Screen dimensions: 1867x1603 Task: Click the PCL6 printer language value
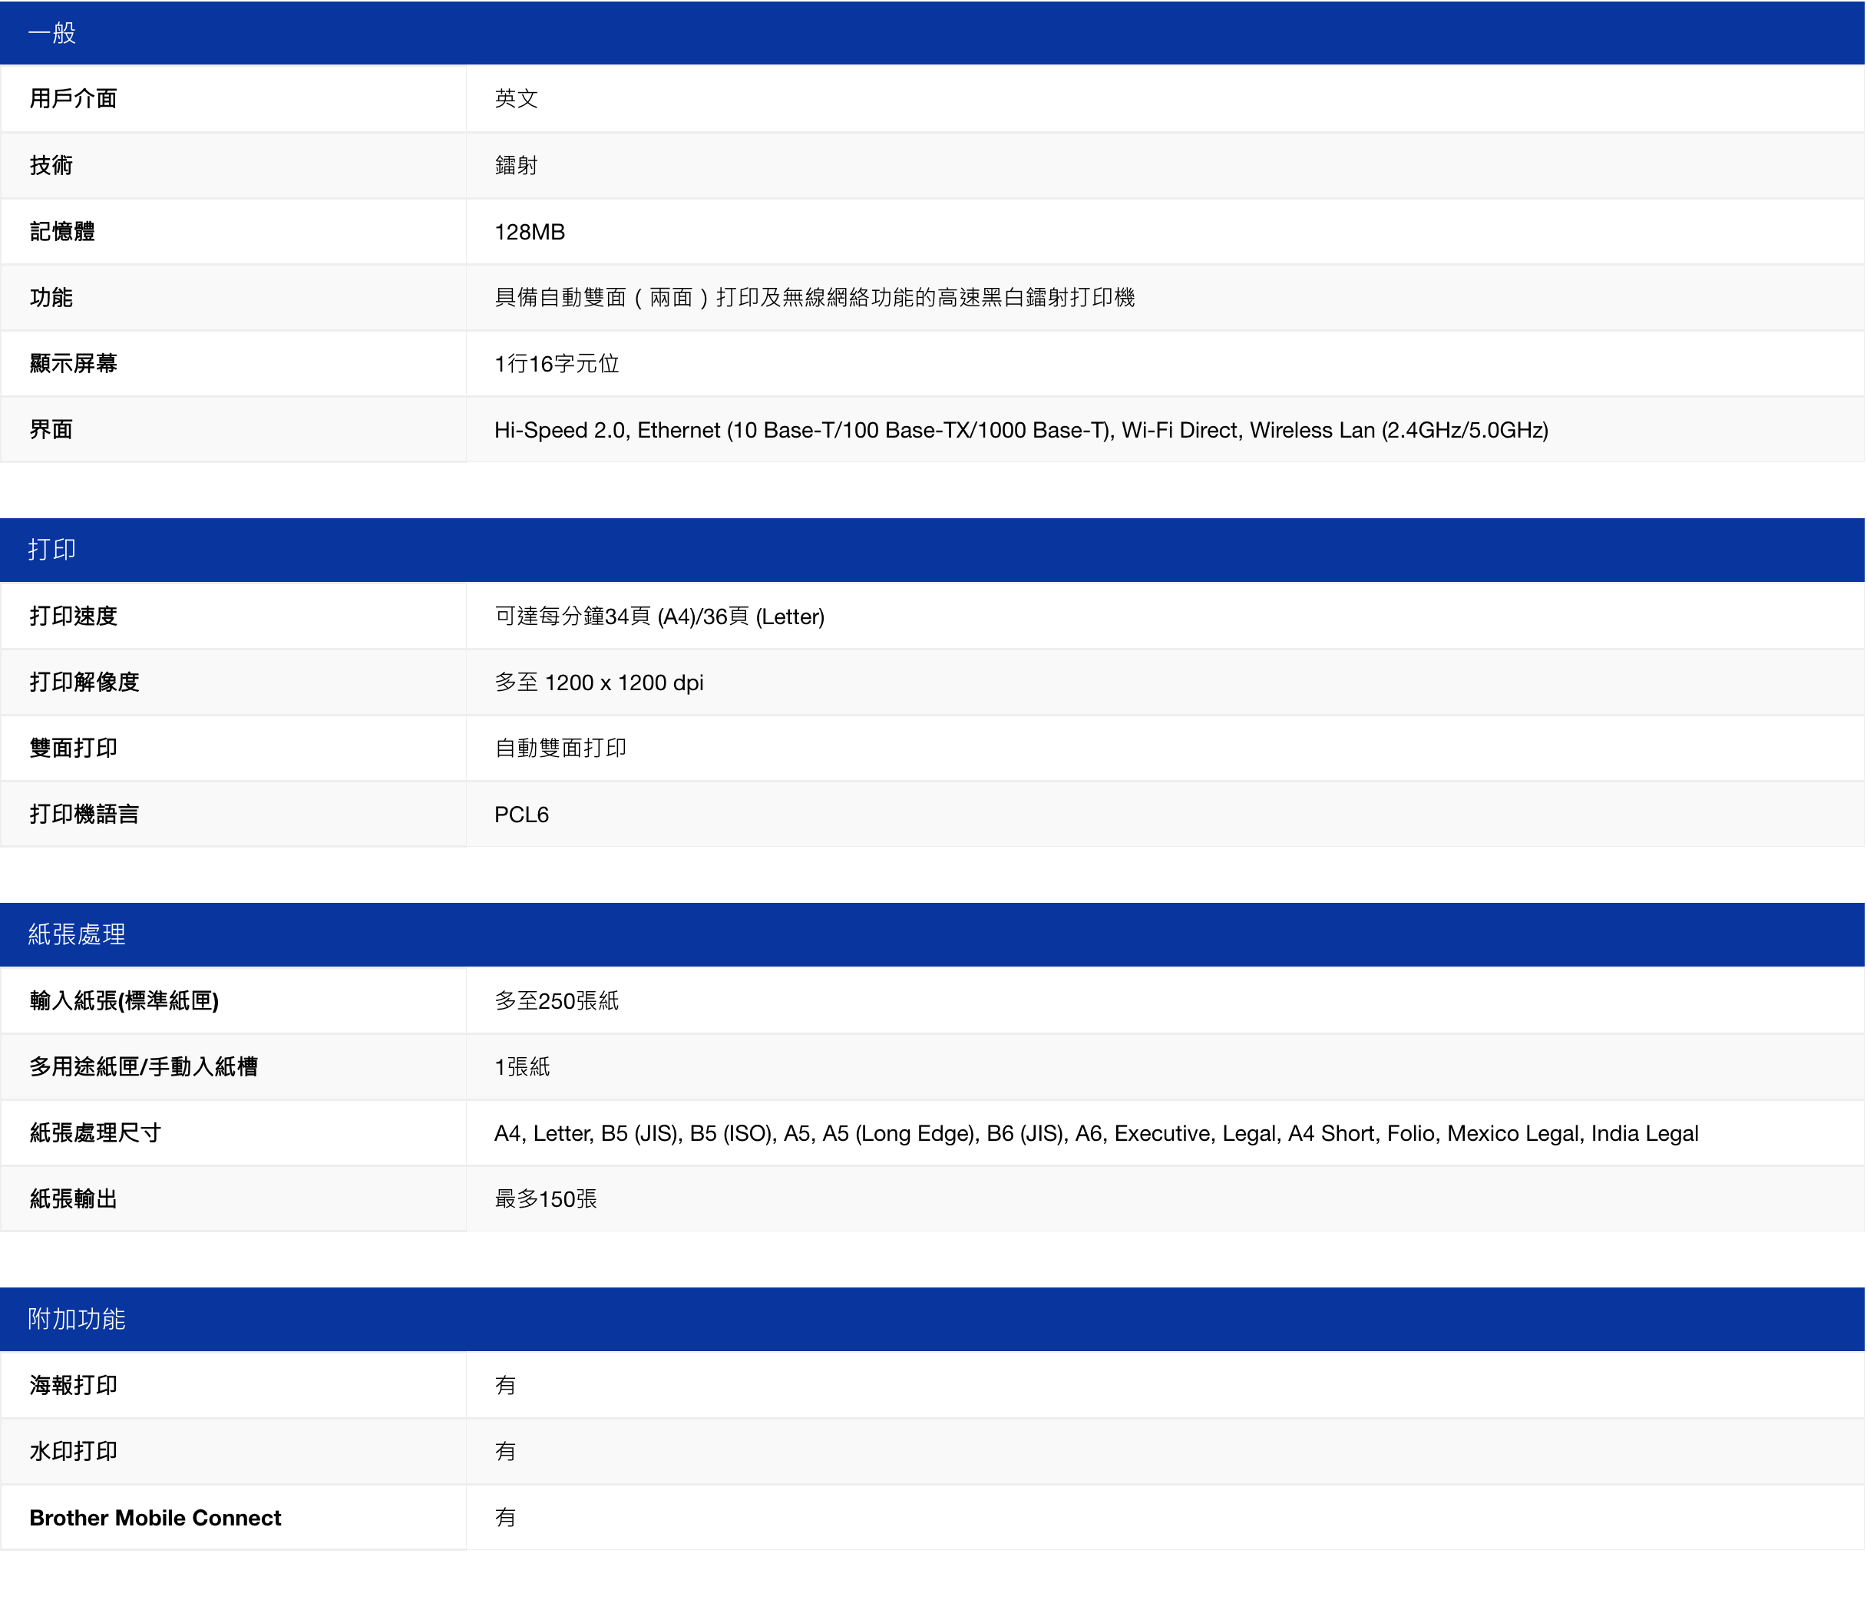click(520, 815)
